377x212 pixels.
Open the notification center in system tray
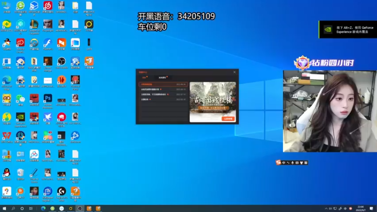(371, 208)
